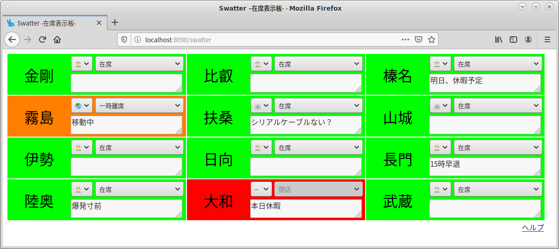This screenshot has width=559, height=249.
Task: Go to the Firefox home page
Action: coord(57,39)
